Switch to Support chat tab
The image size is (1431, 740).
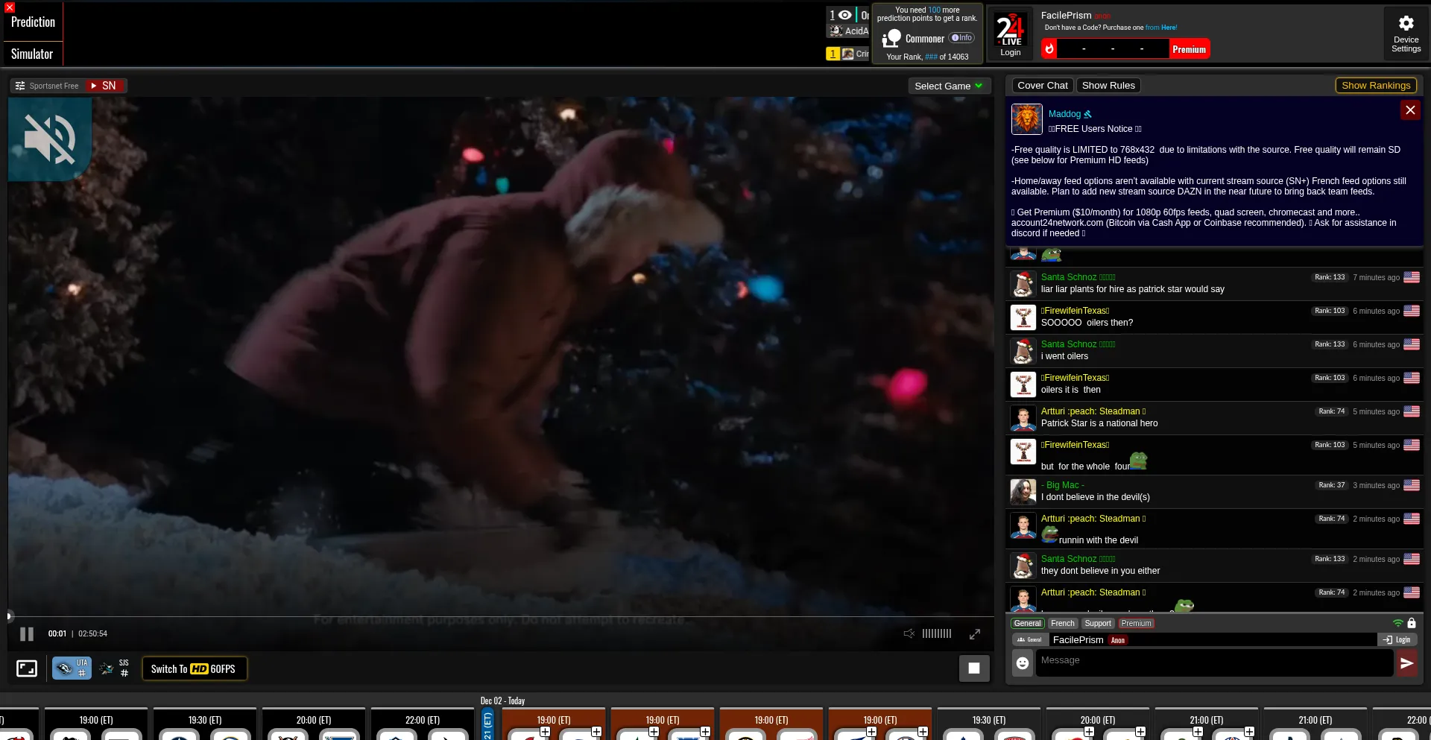point(1098,624)
